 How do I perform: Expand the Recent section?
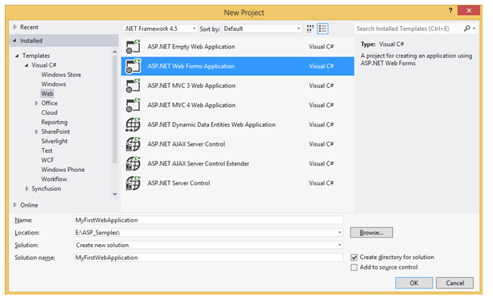pos(15,27)
